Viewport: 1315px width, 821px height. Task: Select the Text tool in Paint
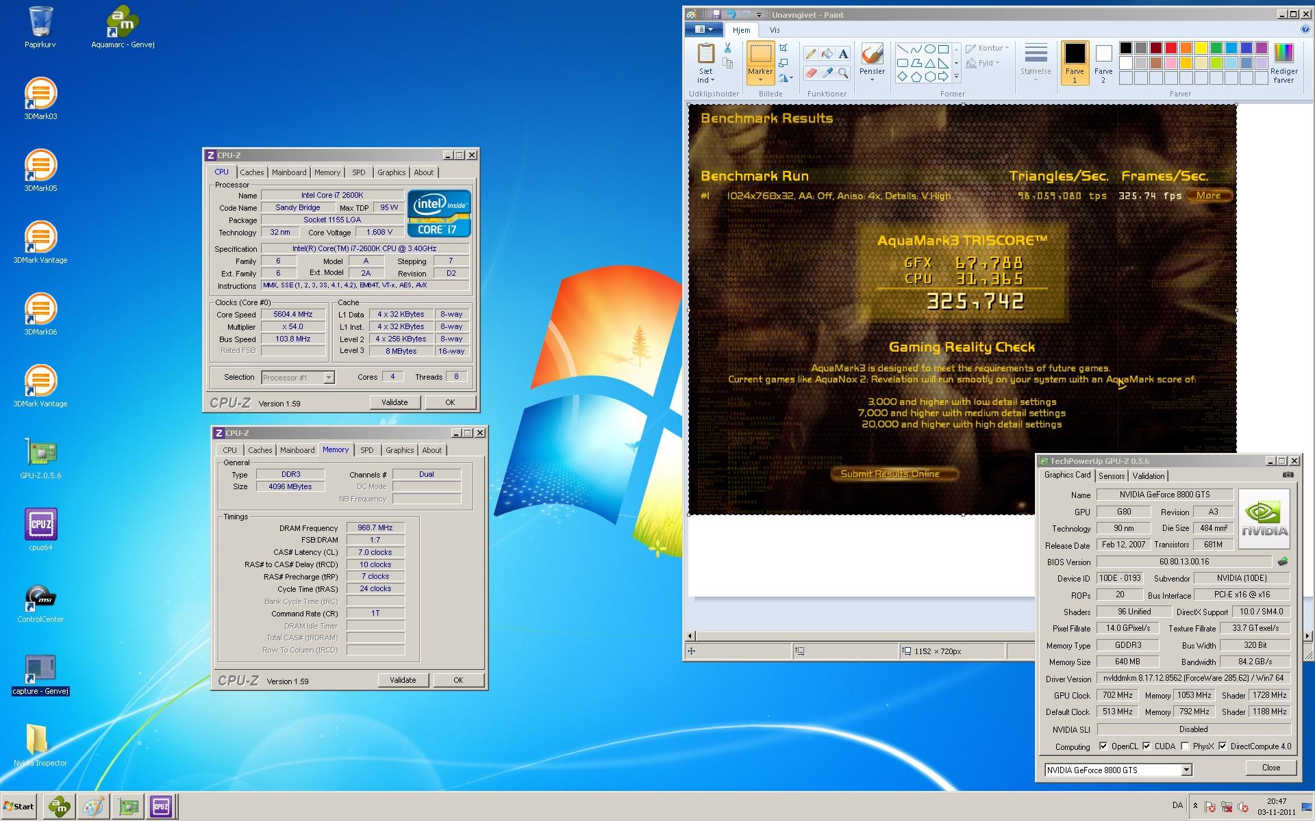(843, 54)
